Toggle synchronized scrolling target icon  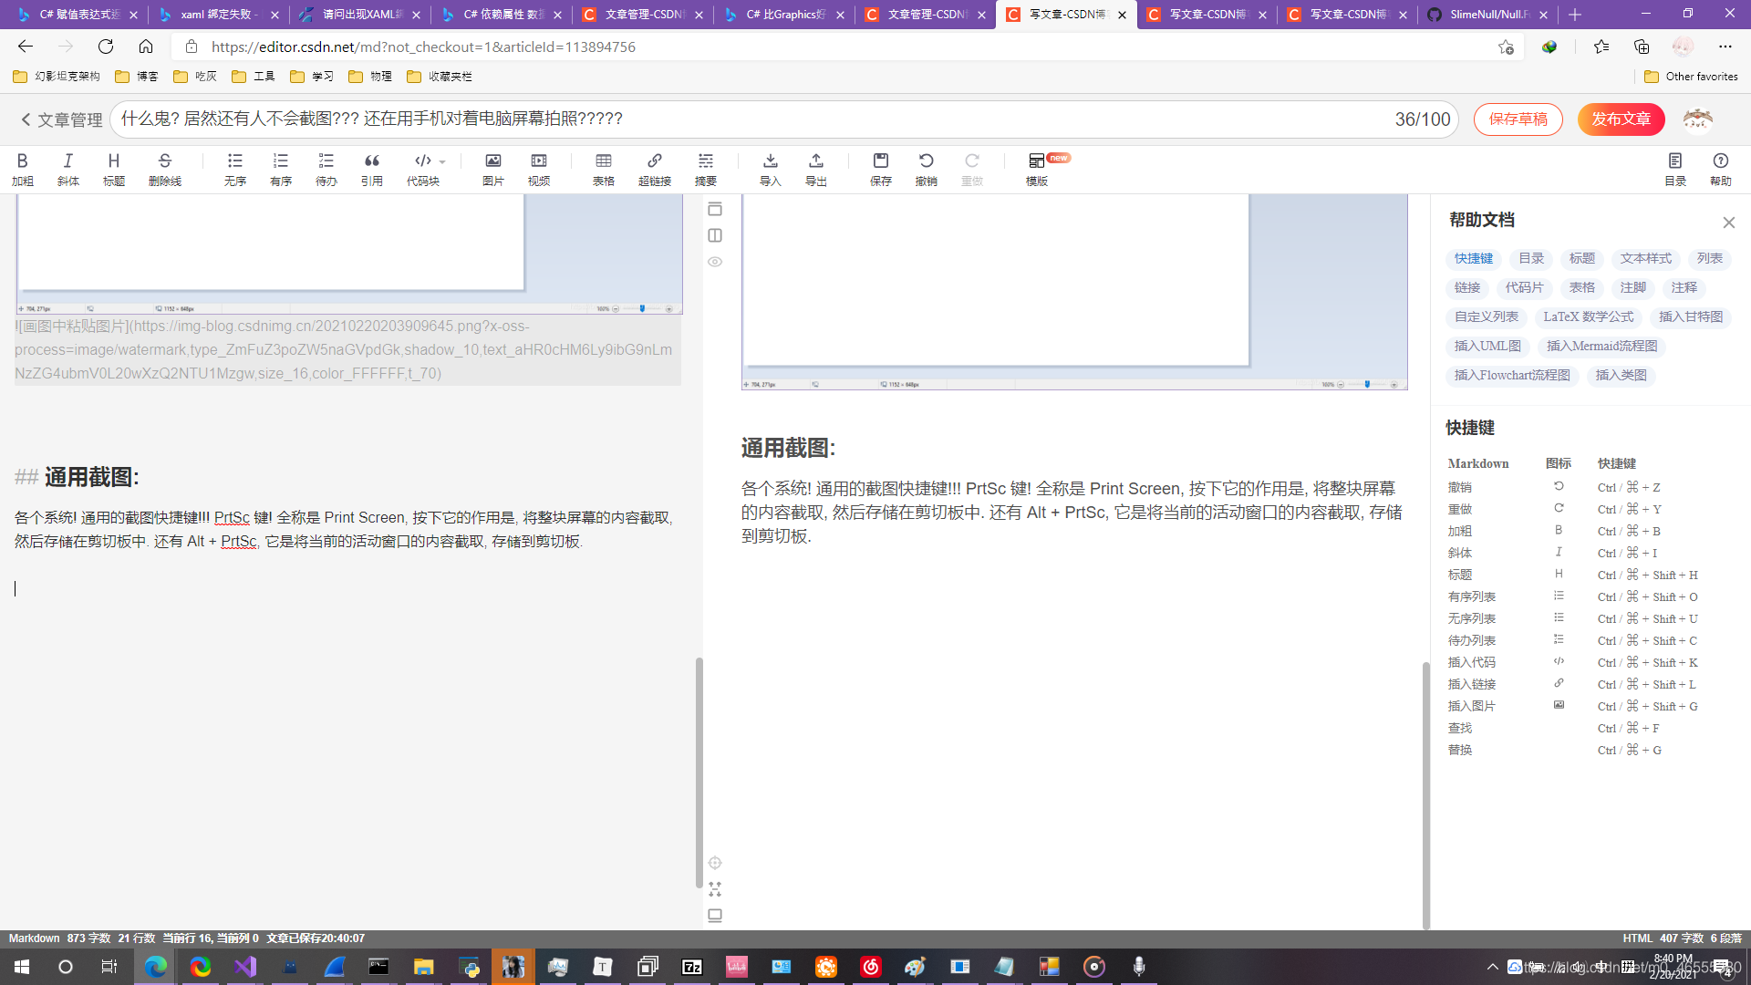(x=715, y=863)
